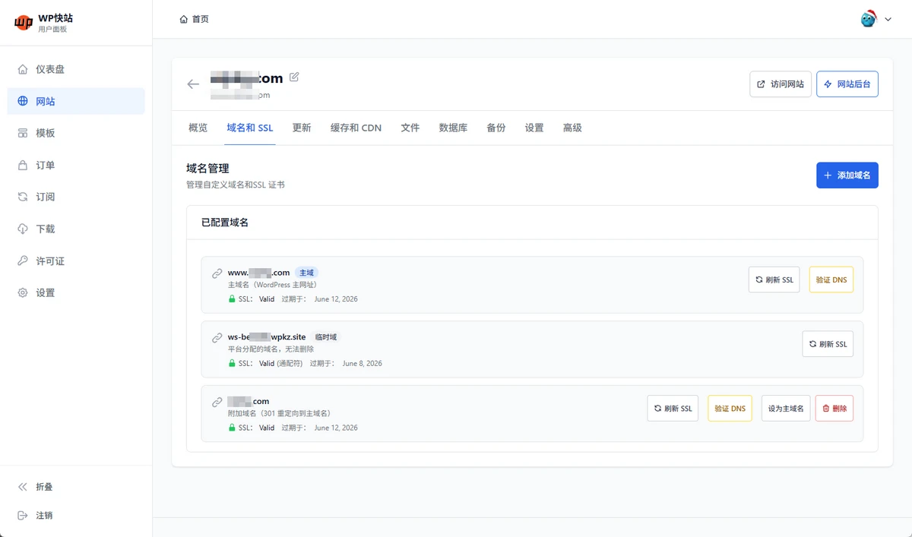Click the back arrow beside site name
The image size is (912, 537).
point(193,84)
